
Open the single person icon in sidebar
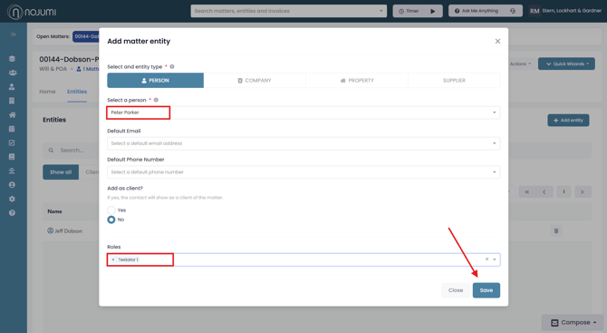pyautogui.click(x=12, y=86)
